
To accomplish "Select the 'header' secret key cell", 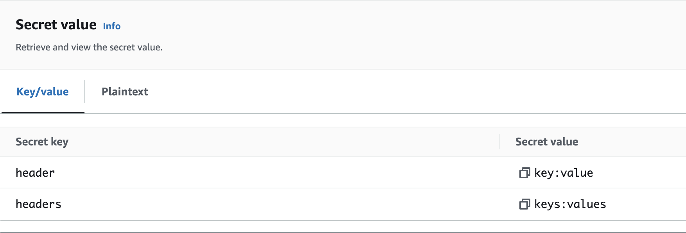I will [35, 173].
